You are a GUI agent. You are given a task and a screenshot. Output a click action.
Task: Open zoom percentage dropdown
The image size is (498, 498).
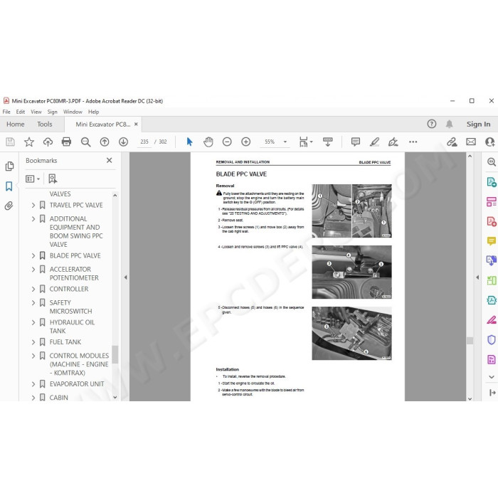coord(285,142)
